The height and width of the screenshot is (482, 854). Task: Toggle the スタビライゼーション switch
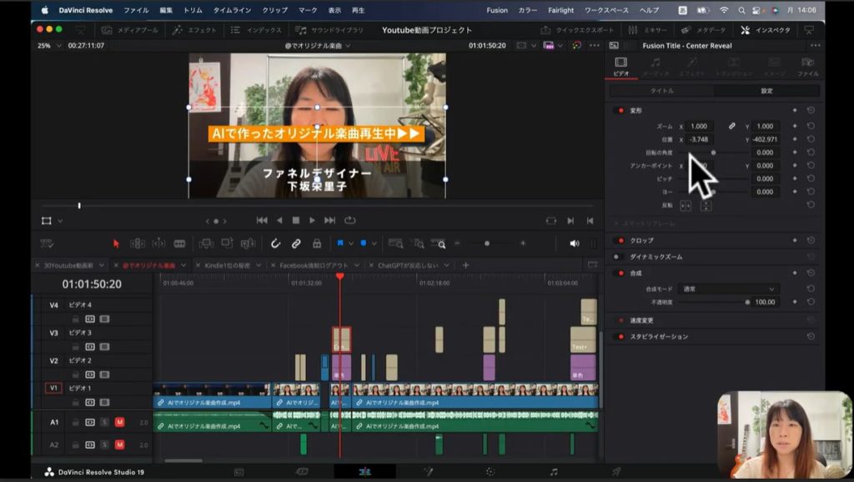620,337
